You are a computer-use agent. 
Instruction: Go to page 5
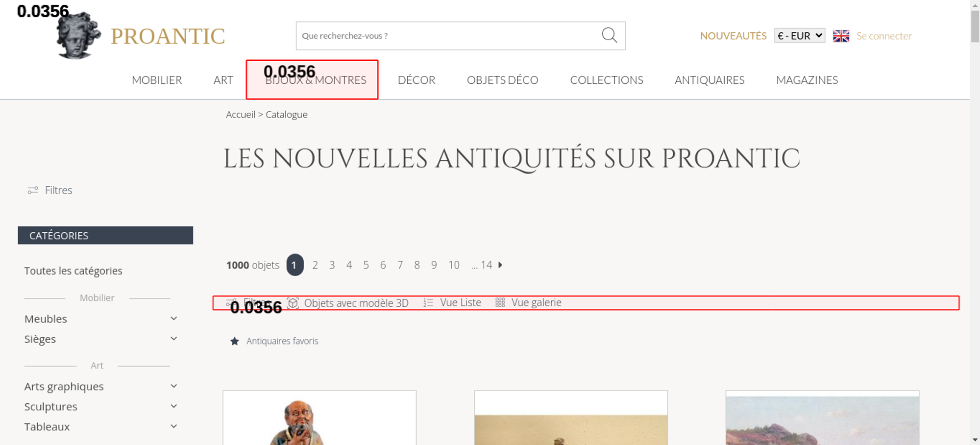[x=366, y=265]
